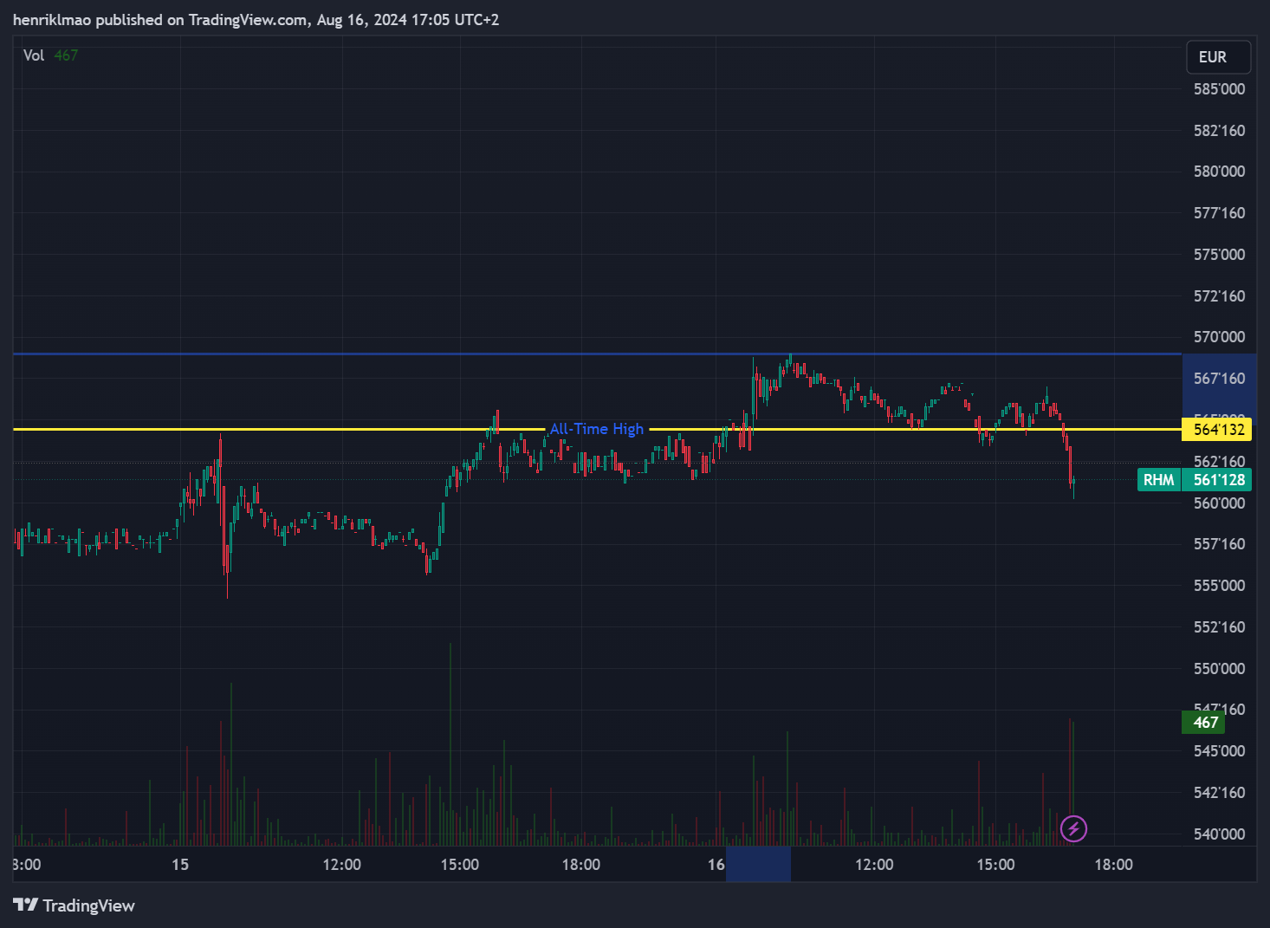Click the yellow 564'132 price label
The image size is (1270, 928).
(x=1216, y=429)
